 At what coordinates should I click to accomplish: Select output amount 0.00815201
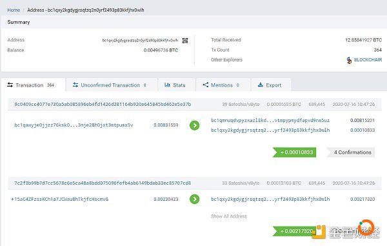(x=362, y=120)
